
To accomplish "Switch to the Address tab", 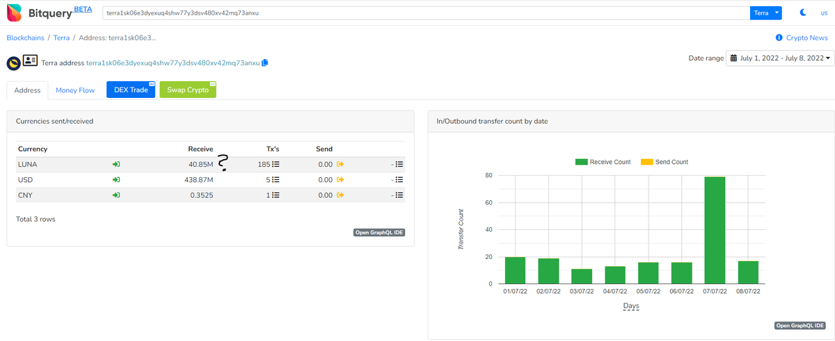I will pos(27,90).
